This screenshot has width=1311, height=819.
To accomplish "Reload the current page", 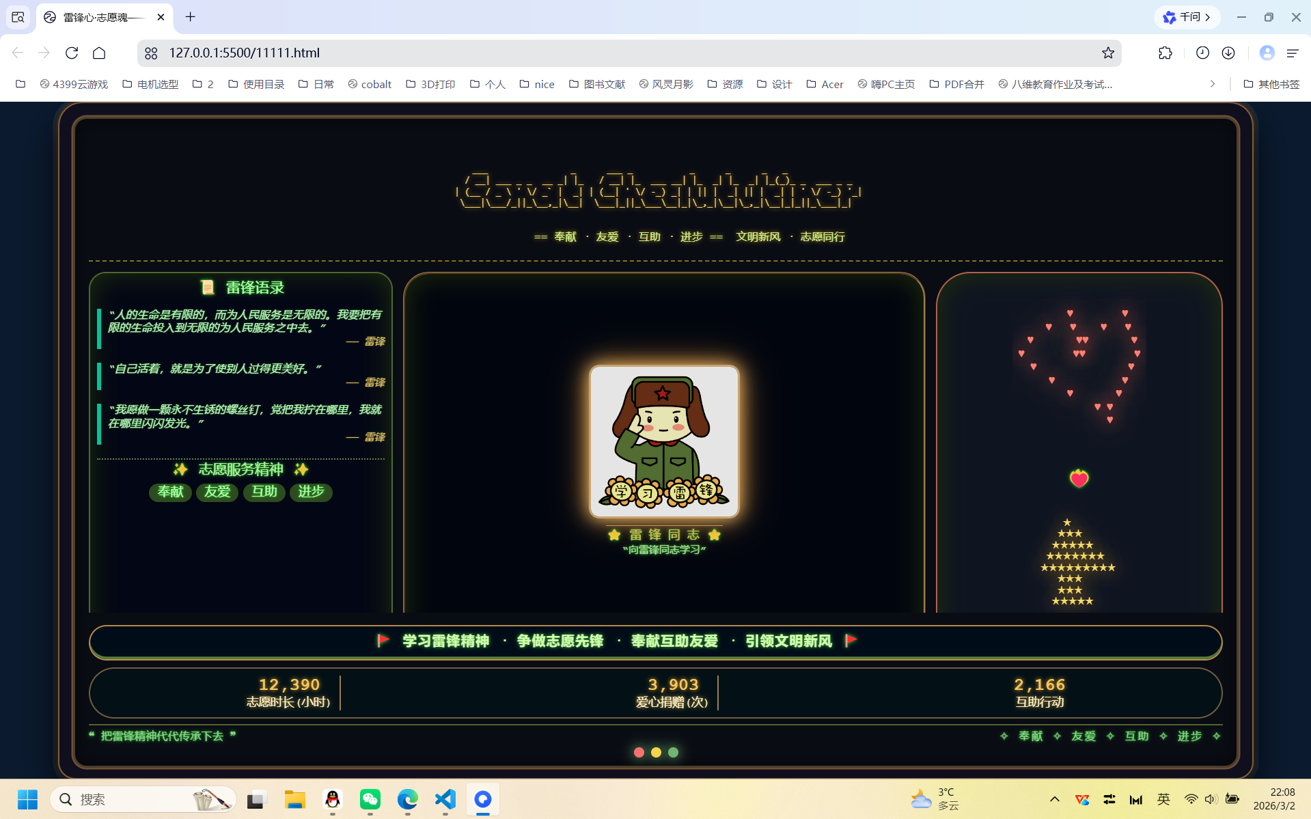I will pyautogui.click(x=72, y=53).
